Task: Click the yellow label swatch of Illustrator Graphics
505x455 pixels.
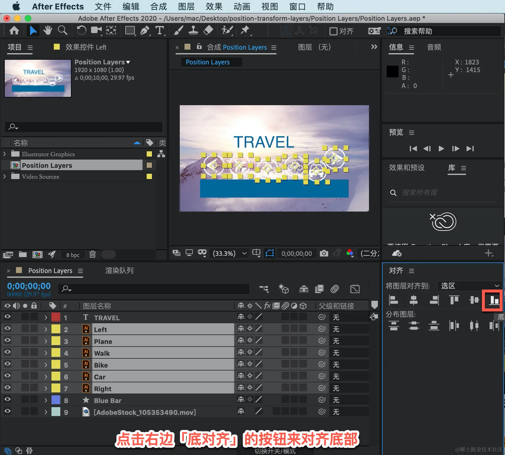Action: (x=149, y=154)
